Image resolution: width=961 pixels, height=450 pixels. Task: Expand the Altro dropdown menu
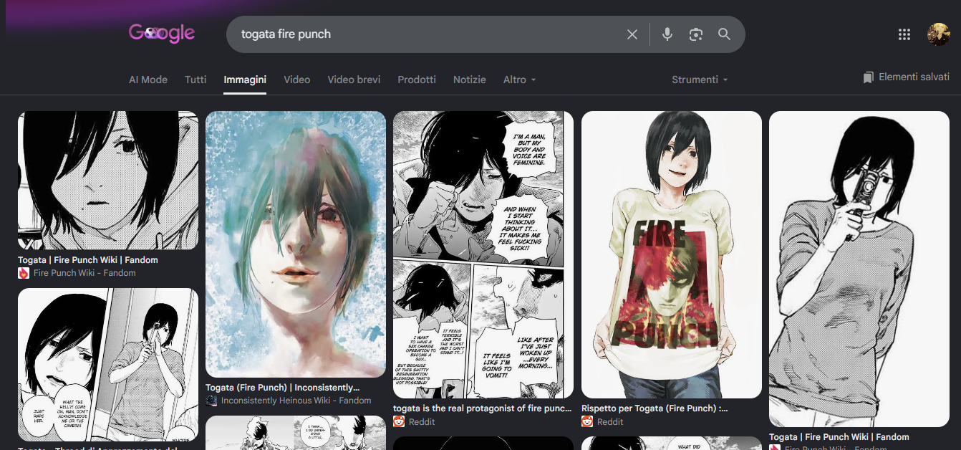[x=520, y=80]
